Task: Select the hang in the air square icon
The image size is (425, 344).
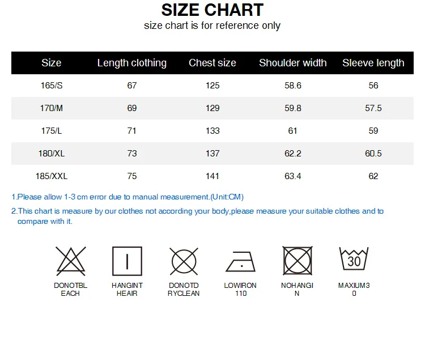Action: point(127,261)
